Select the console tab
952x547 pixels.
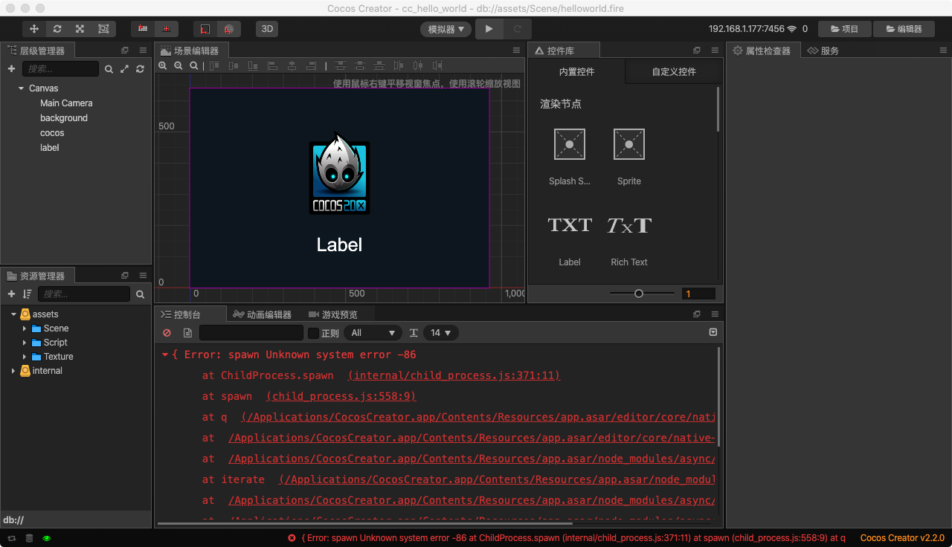coord(190,314)
